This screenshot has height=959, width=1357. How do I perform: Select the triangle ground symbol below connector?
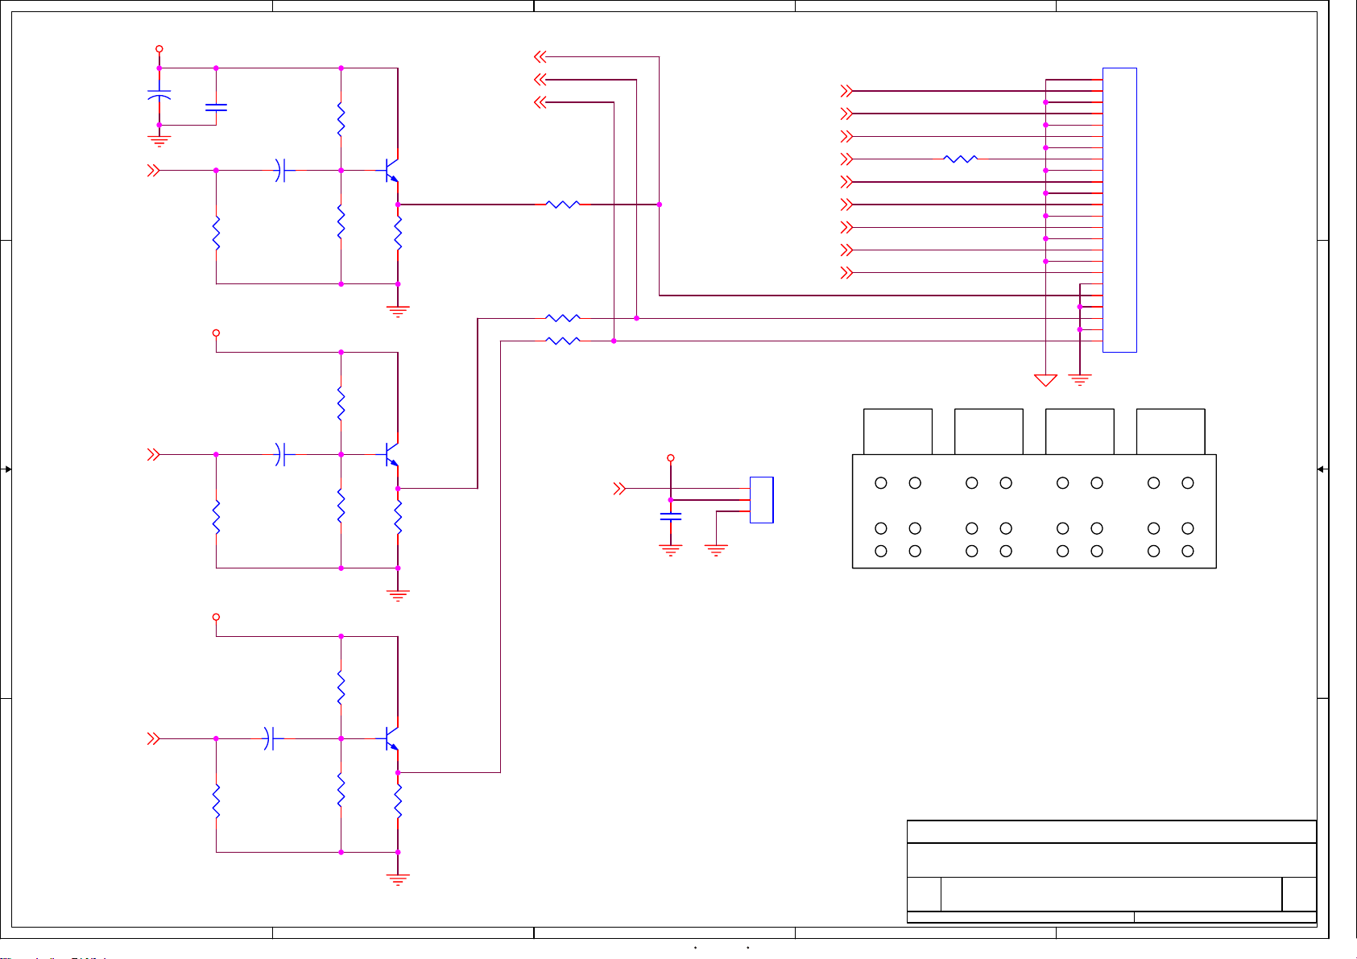[x=1045, y=380]
